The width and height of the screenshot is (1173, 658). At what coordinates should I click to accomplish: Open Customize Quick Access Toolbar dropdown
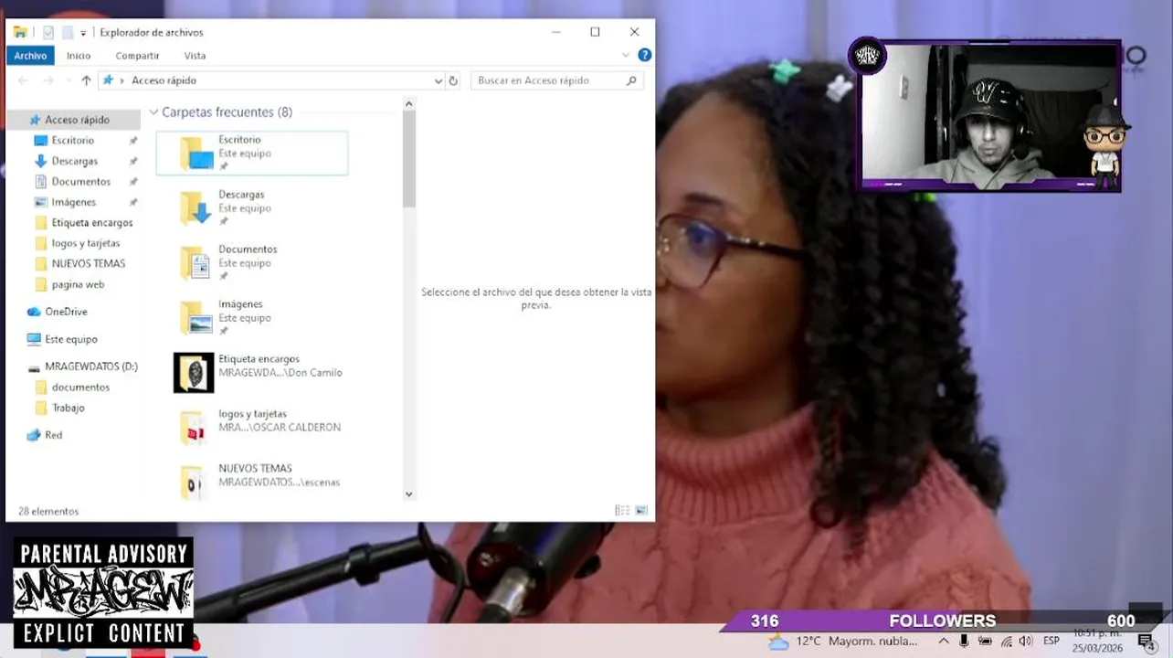[83, 33]
